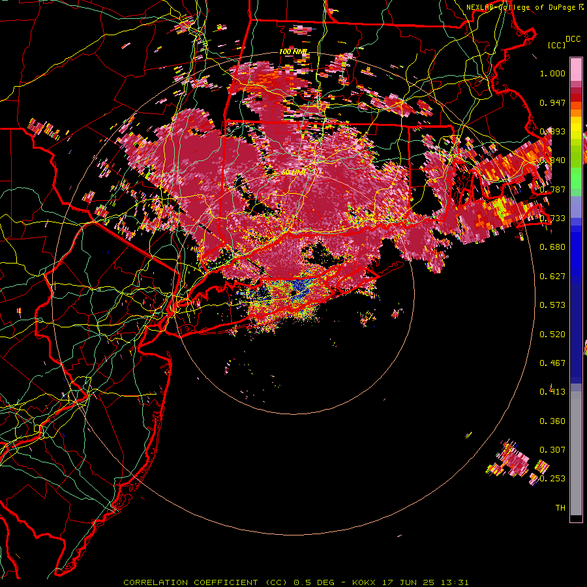Viewport: 587px width, 587px height.
Task: Click the 0.947 legend value
Action: [x=552, y=102]
